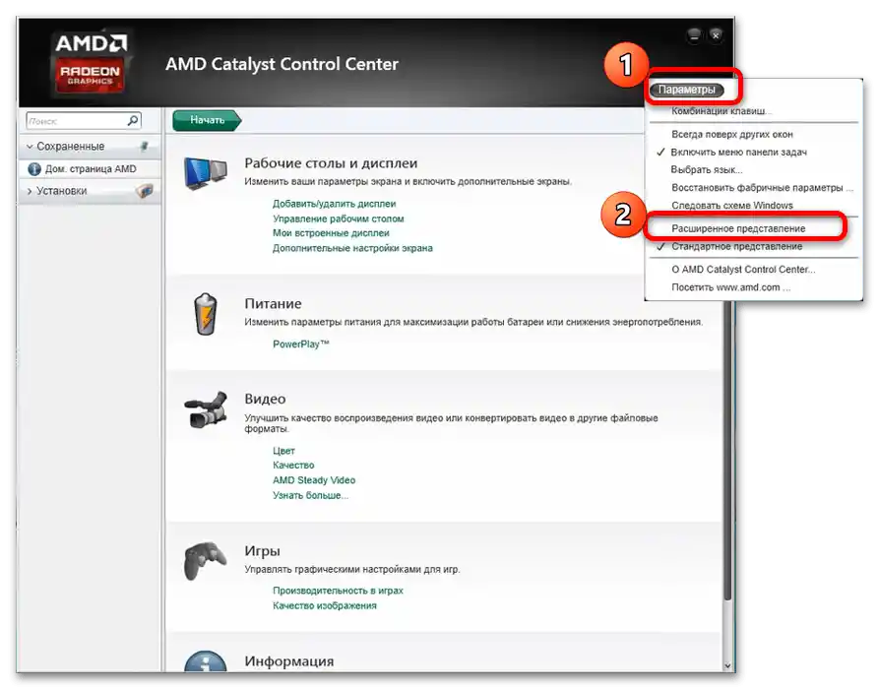
Task: Click Следовать схеме Windows menu item
Action: 732,205
